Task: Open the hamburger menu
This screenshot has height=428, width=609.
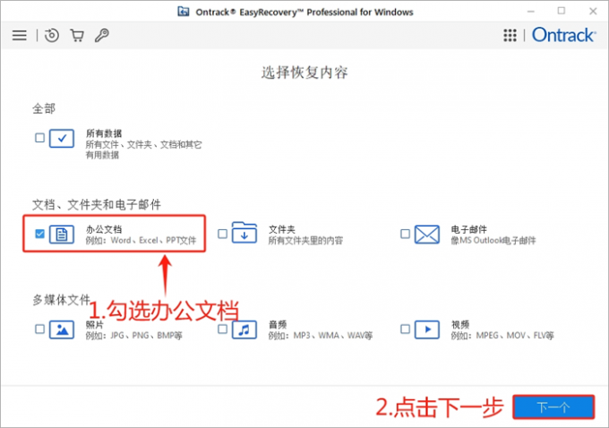Action: 20,35
